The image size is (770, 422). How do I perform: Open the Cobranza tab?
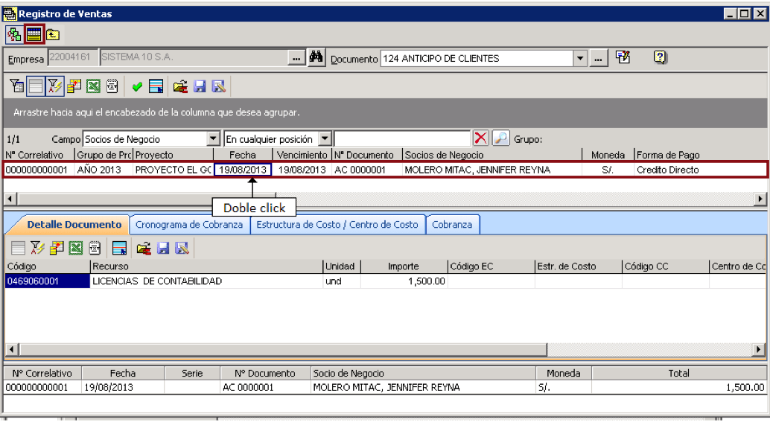(452, 225)
